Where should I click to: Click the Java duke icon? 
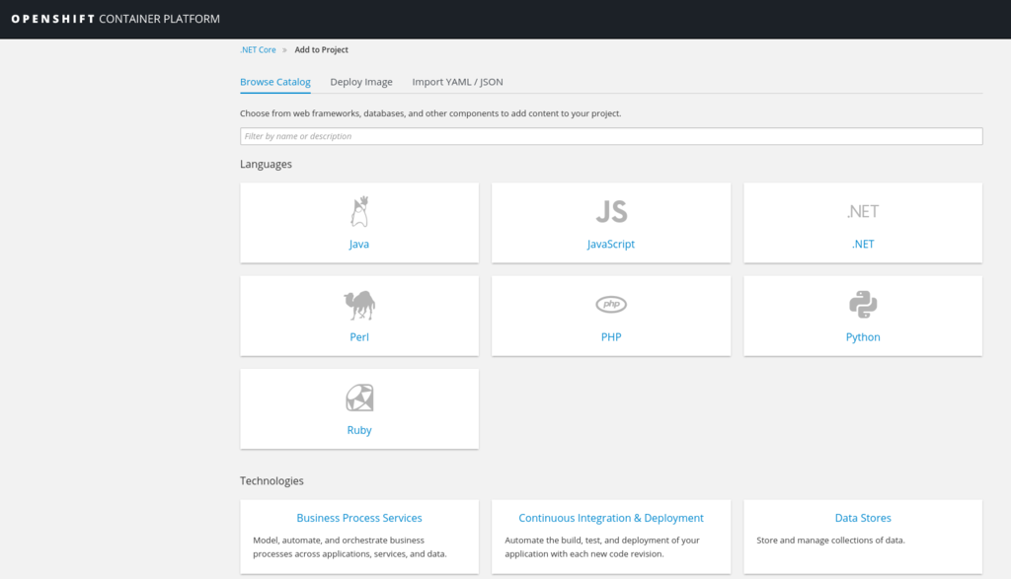point(359,212)
